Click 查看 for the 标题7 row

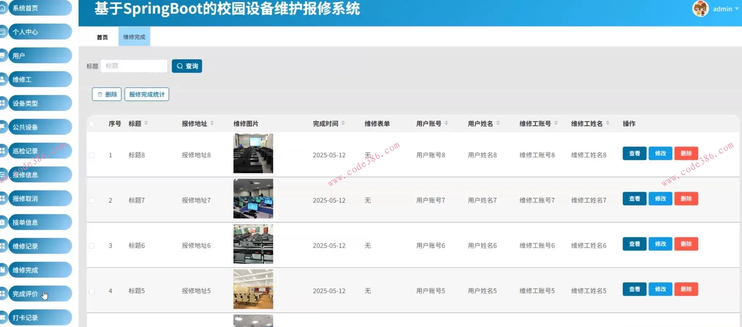tap(634, 199)
